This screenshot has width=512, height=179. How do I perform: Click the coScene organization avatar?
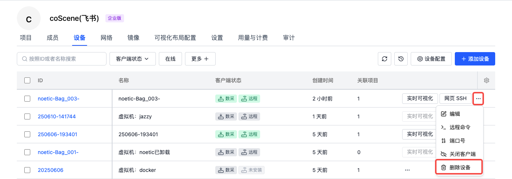29,18
